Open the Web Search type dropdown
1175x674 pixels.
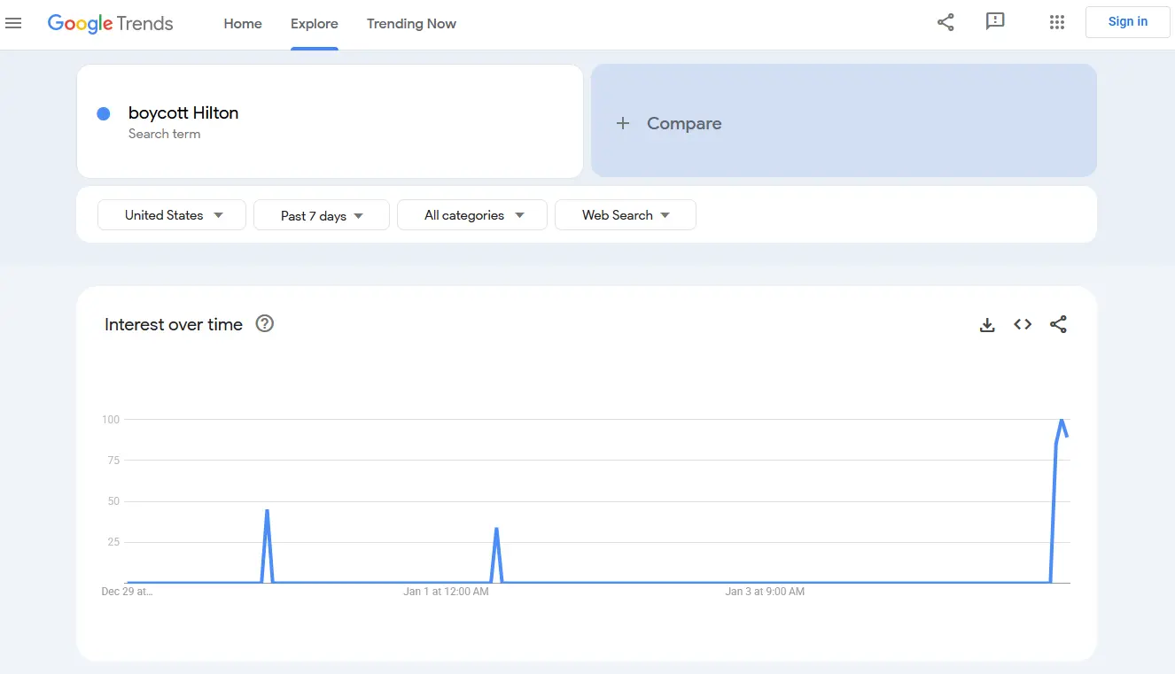tap(625, 215)
